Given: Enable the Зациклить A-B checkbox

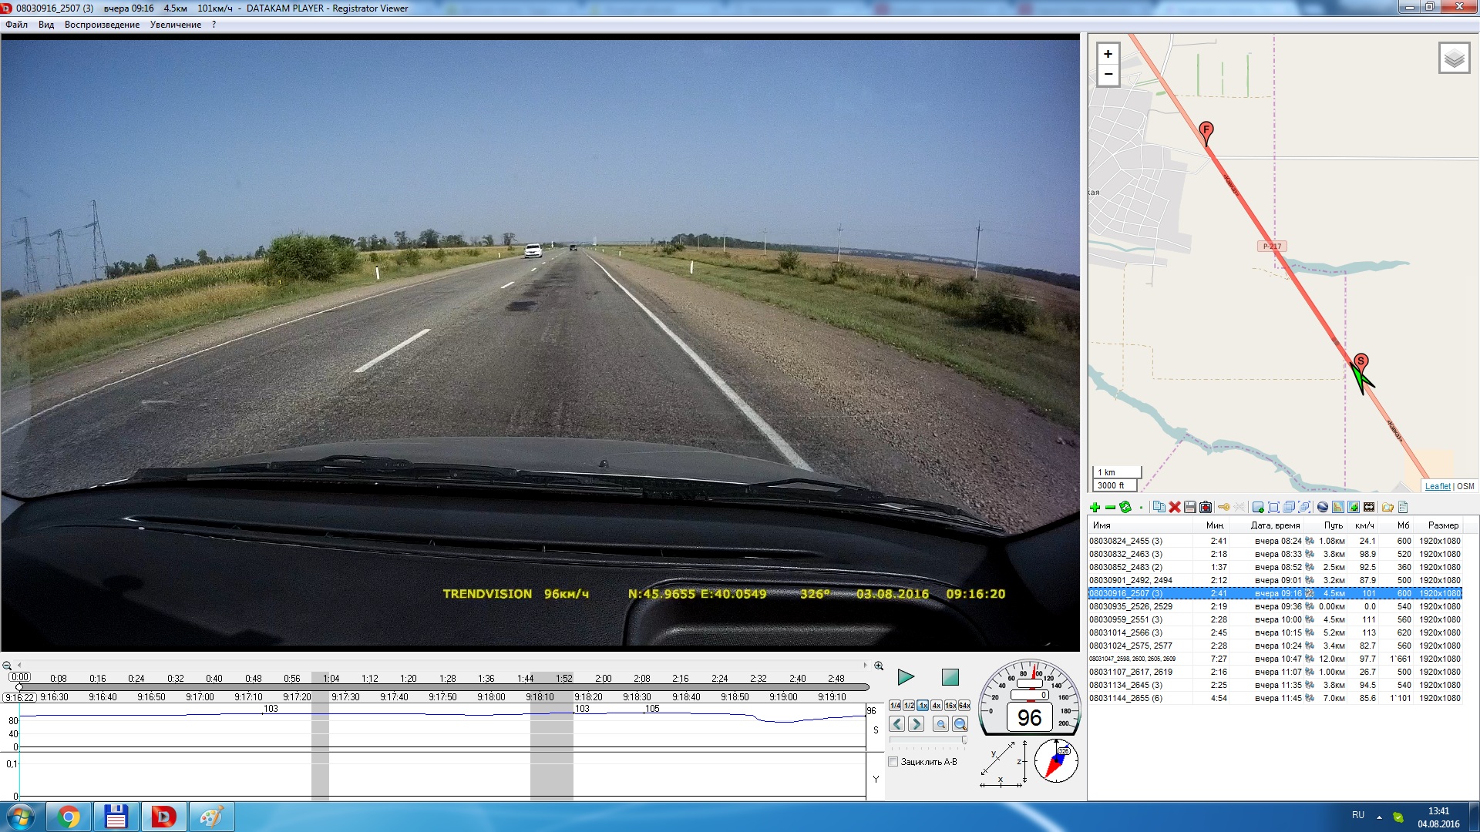Looking at the screenshot, I should point(893,762).
